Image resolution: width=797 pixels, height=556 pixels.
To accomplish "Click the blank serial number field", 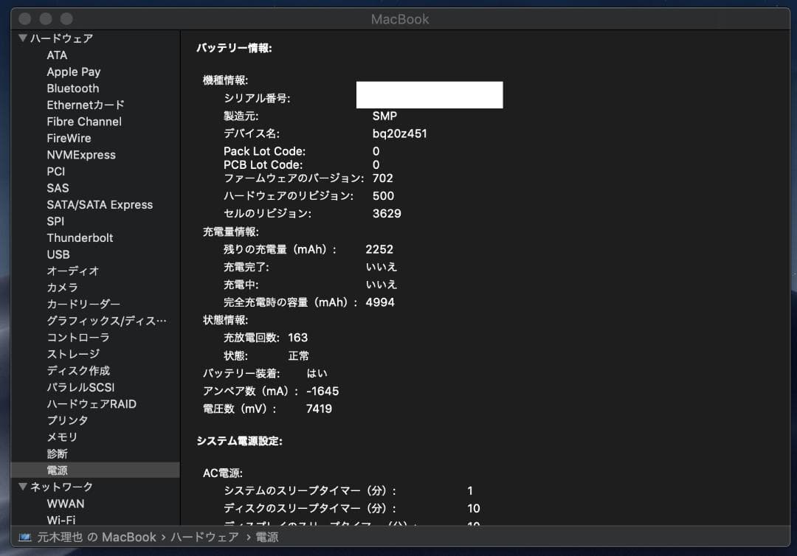I will pos(429,94).
